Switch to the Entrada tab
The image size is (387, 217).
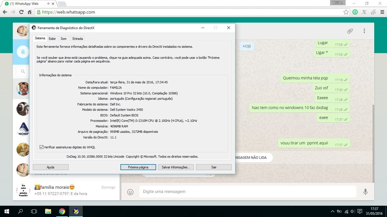(x=78, y=39)
